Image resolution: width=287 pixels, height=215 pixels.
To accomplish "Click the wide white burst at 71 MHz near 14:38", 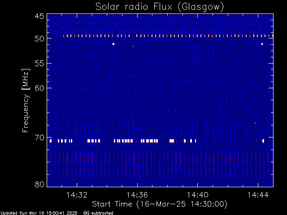I will click(x=172, y=141).
